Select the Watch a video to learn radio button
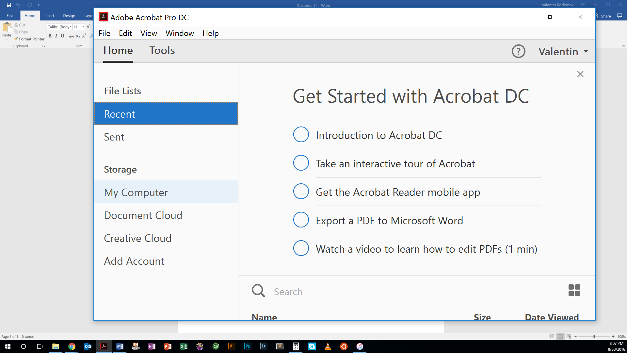 pyautogui.click(x=301, y=248)
